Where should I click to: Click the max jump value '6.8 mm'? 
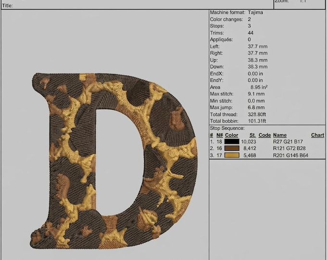(x=256, y=107)
